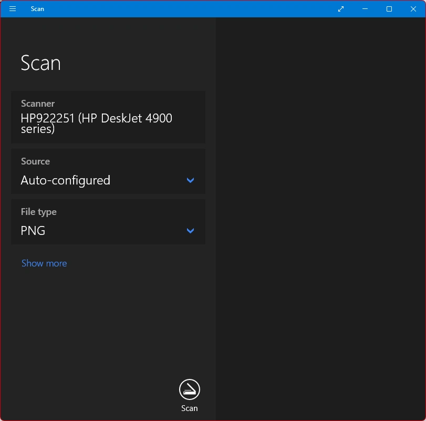Image resolution: width=426 pixels, height=421 pixels.
Task: Expand the File type dropdown chevron
Action: click(190, 231)
